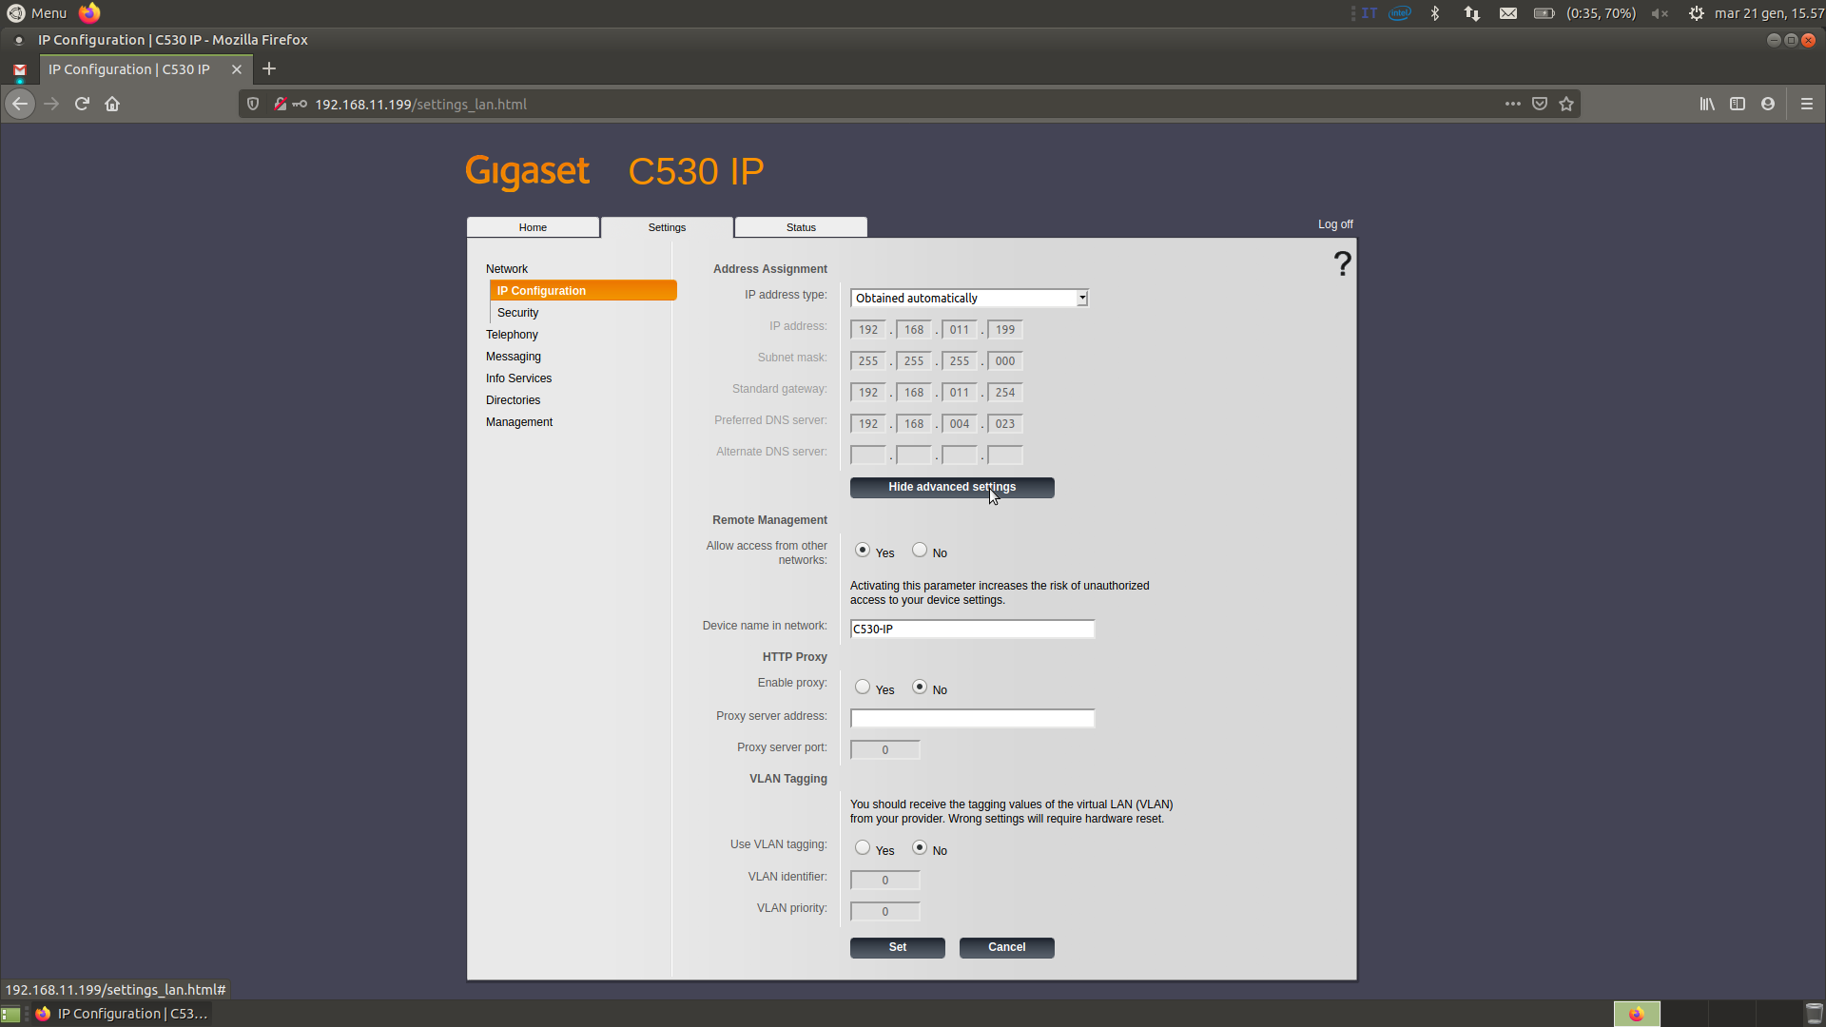
Task: Open battery status indicator
Action: pos(1584,12)
